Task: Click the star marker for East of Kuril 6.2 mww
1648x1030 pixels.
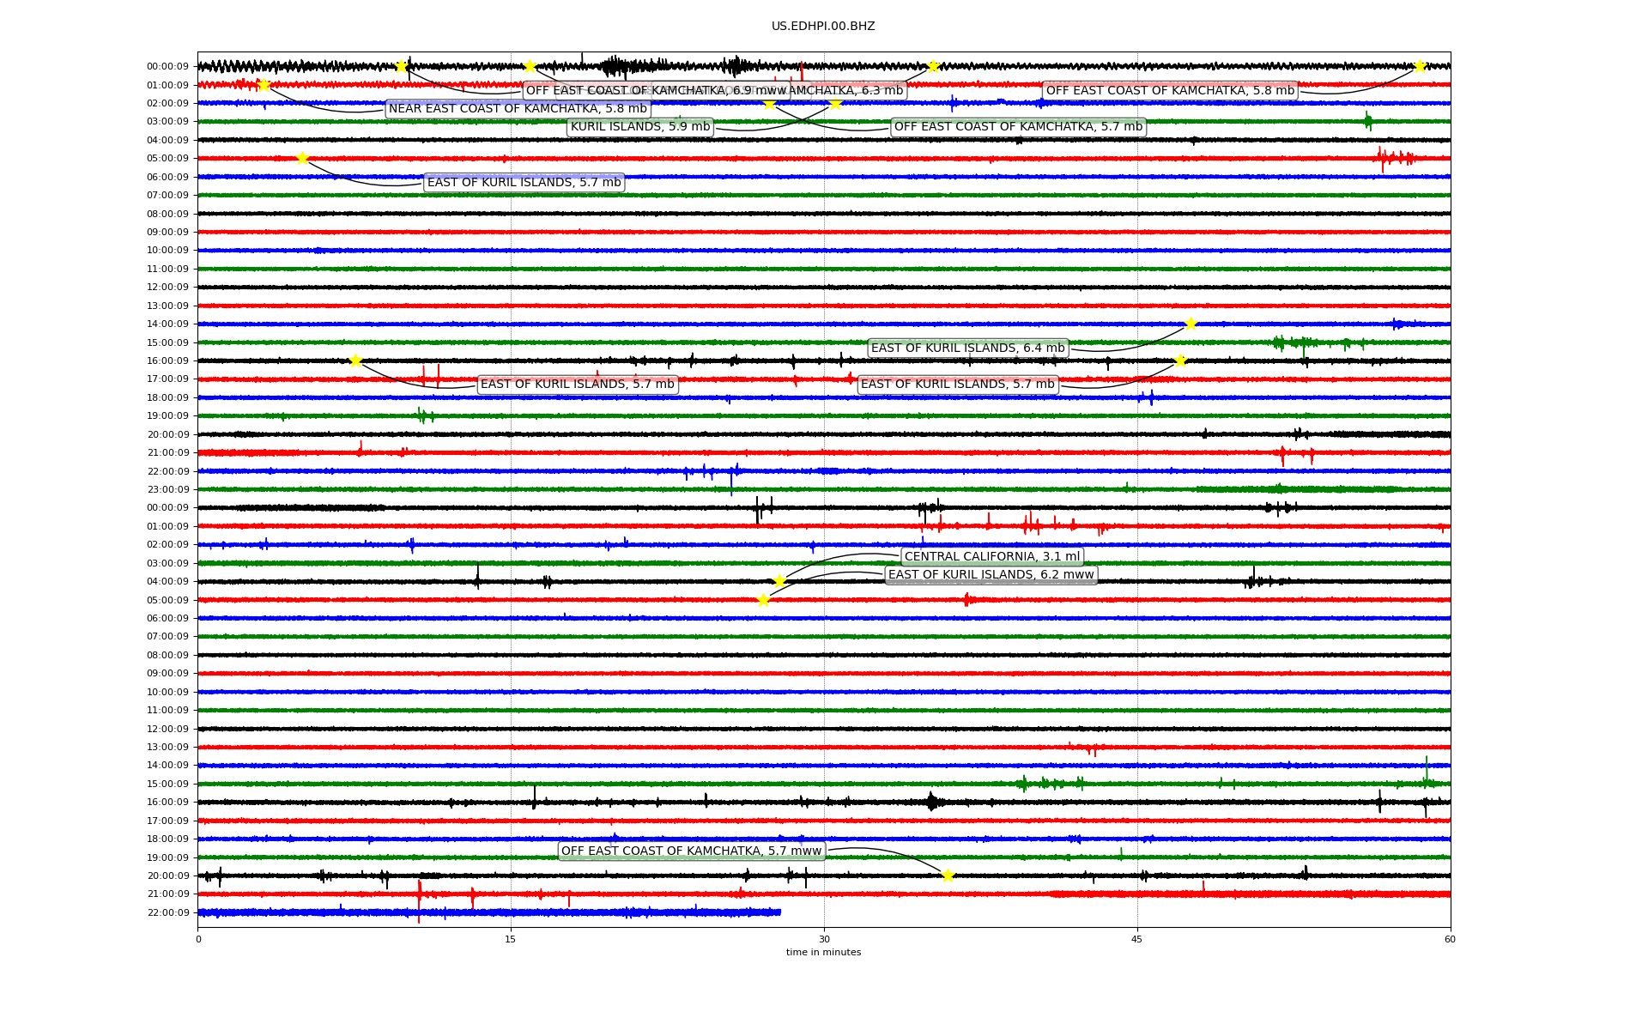Action: (763, 600)
